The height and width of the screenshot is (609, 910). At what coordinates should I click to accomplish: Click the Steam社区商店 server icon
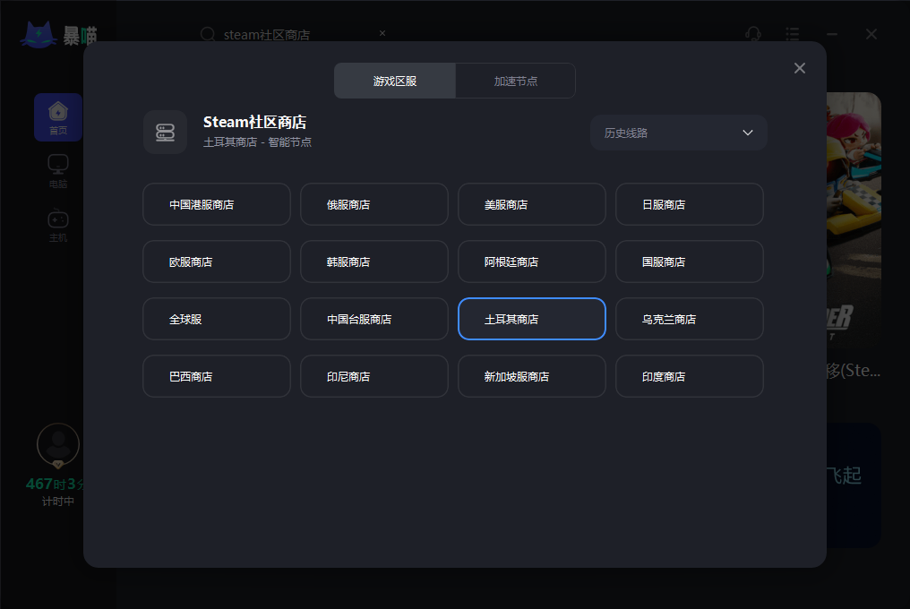(166, 133)
